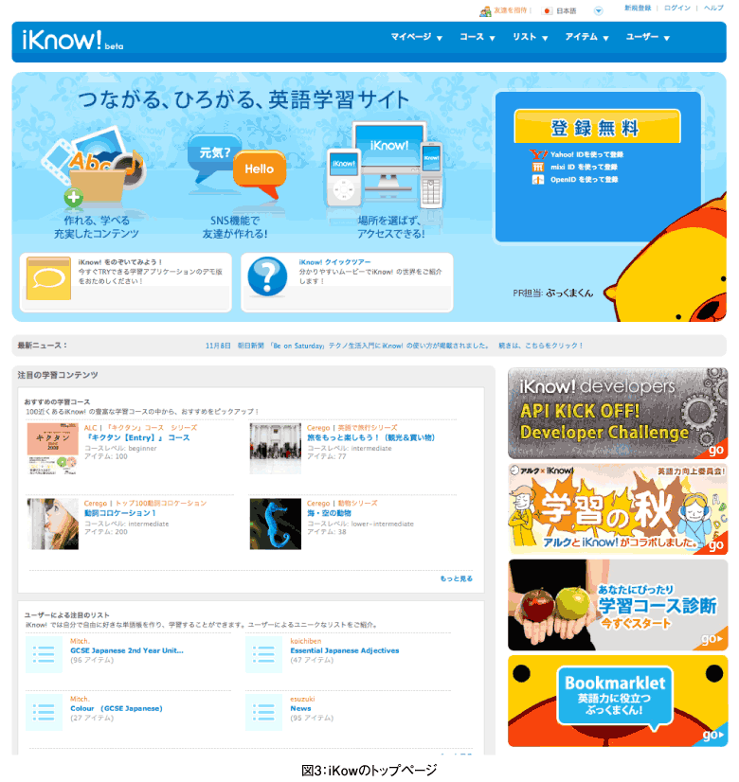Click the 動詞コロケーション1 thumbnail photo
The width and height of the screenshot is (739, 782).
pyautogui.click(x=52, y=524)
